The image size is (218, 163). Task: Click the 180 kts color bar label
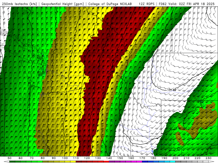click(153, 158)
